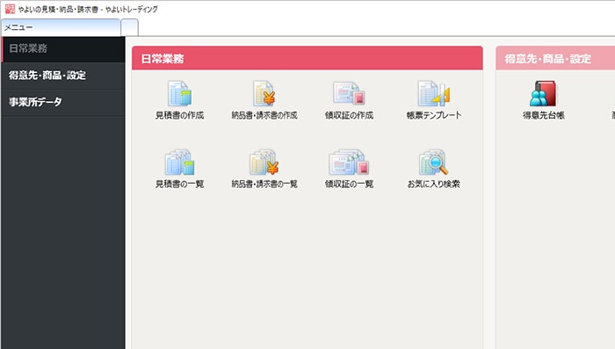Switch to the メニュー tab
615x349 pixels.
tap(61, 27)
